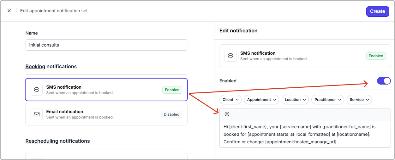Open the Appointment variables dropdown
Screen dimensions: 395x160
(261, 100)
